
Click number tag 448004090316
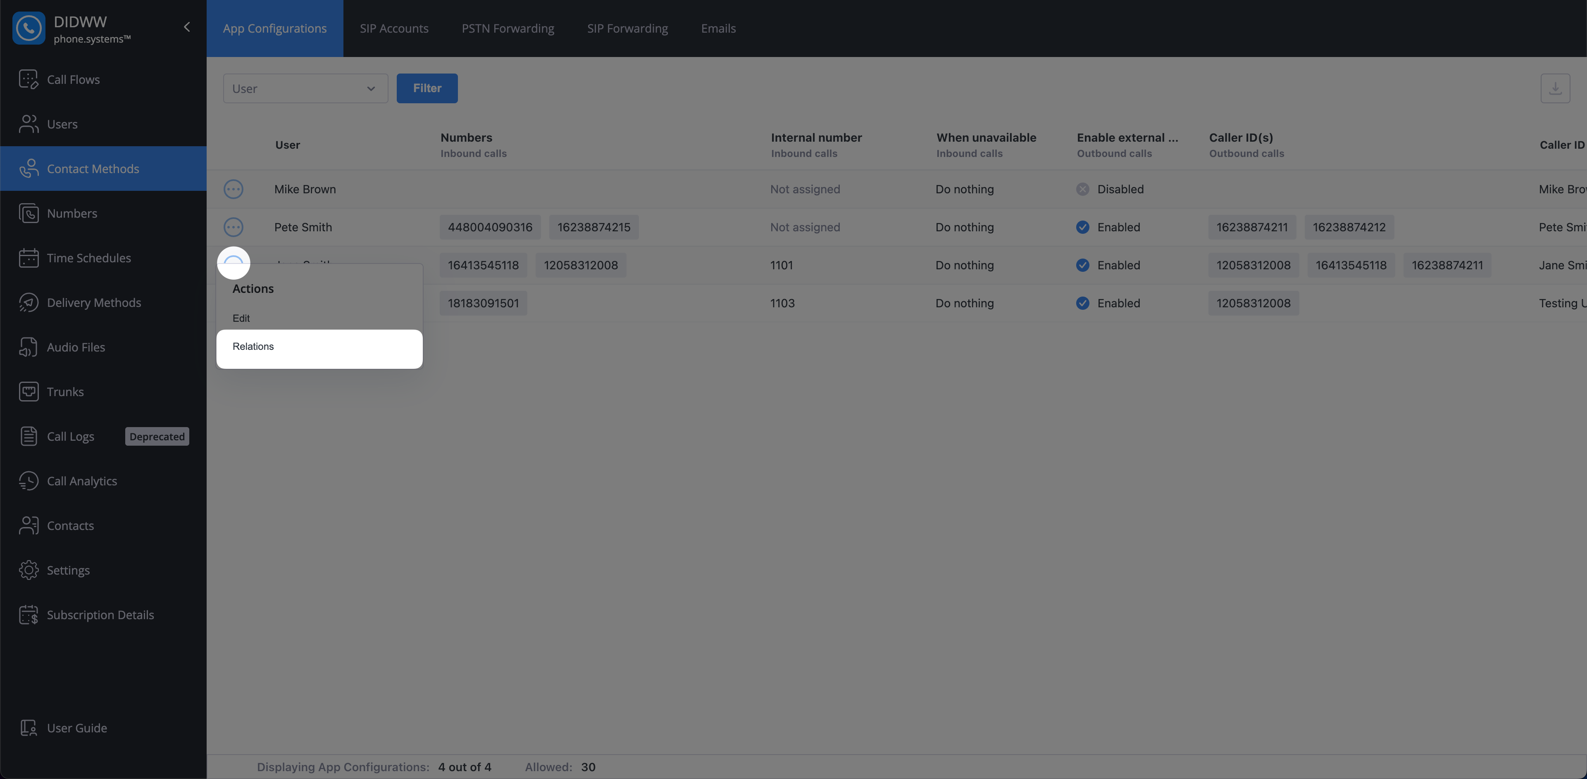[490, 227]
